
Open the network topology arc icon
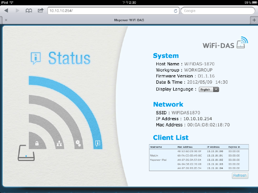(x=59, y=143)
